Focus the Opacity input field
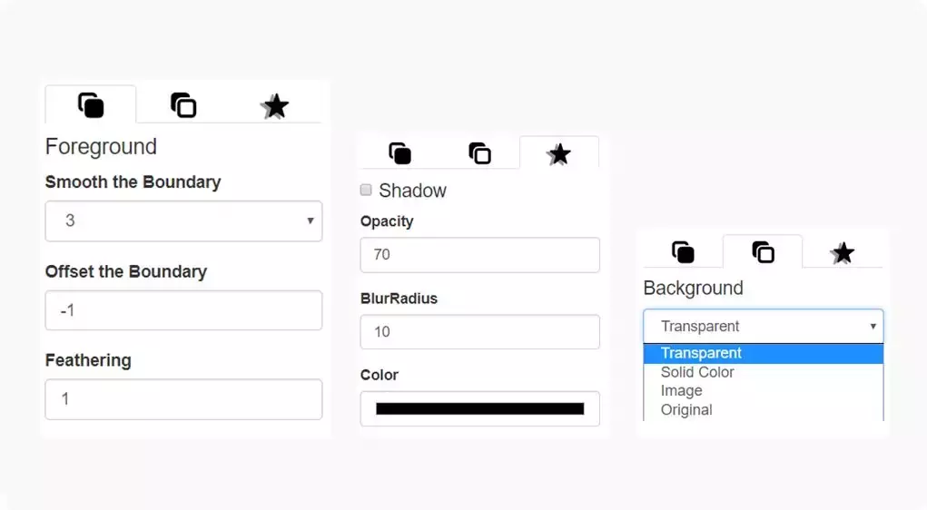 [x=480, y=255]
